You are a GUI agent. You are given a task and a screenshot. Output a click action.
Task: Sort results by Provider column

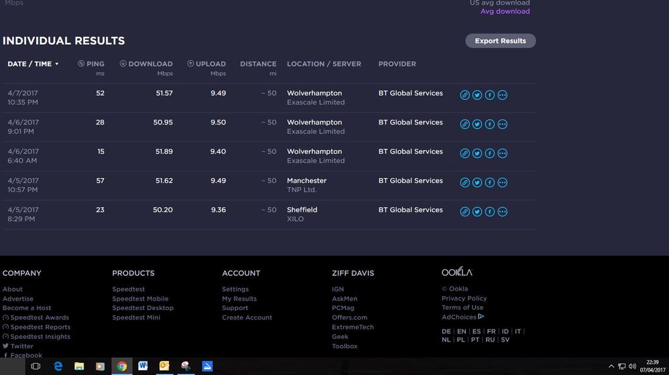pos(398,64)
